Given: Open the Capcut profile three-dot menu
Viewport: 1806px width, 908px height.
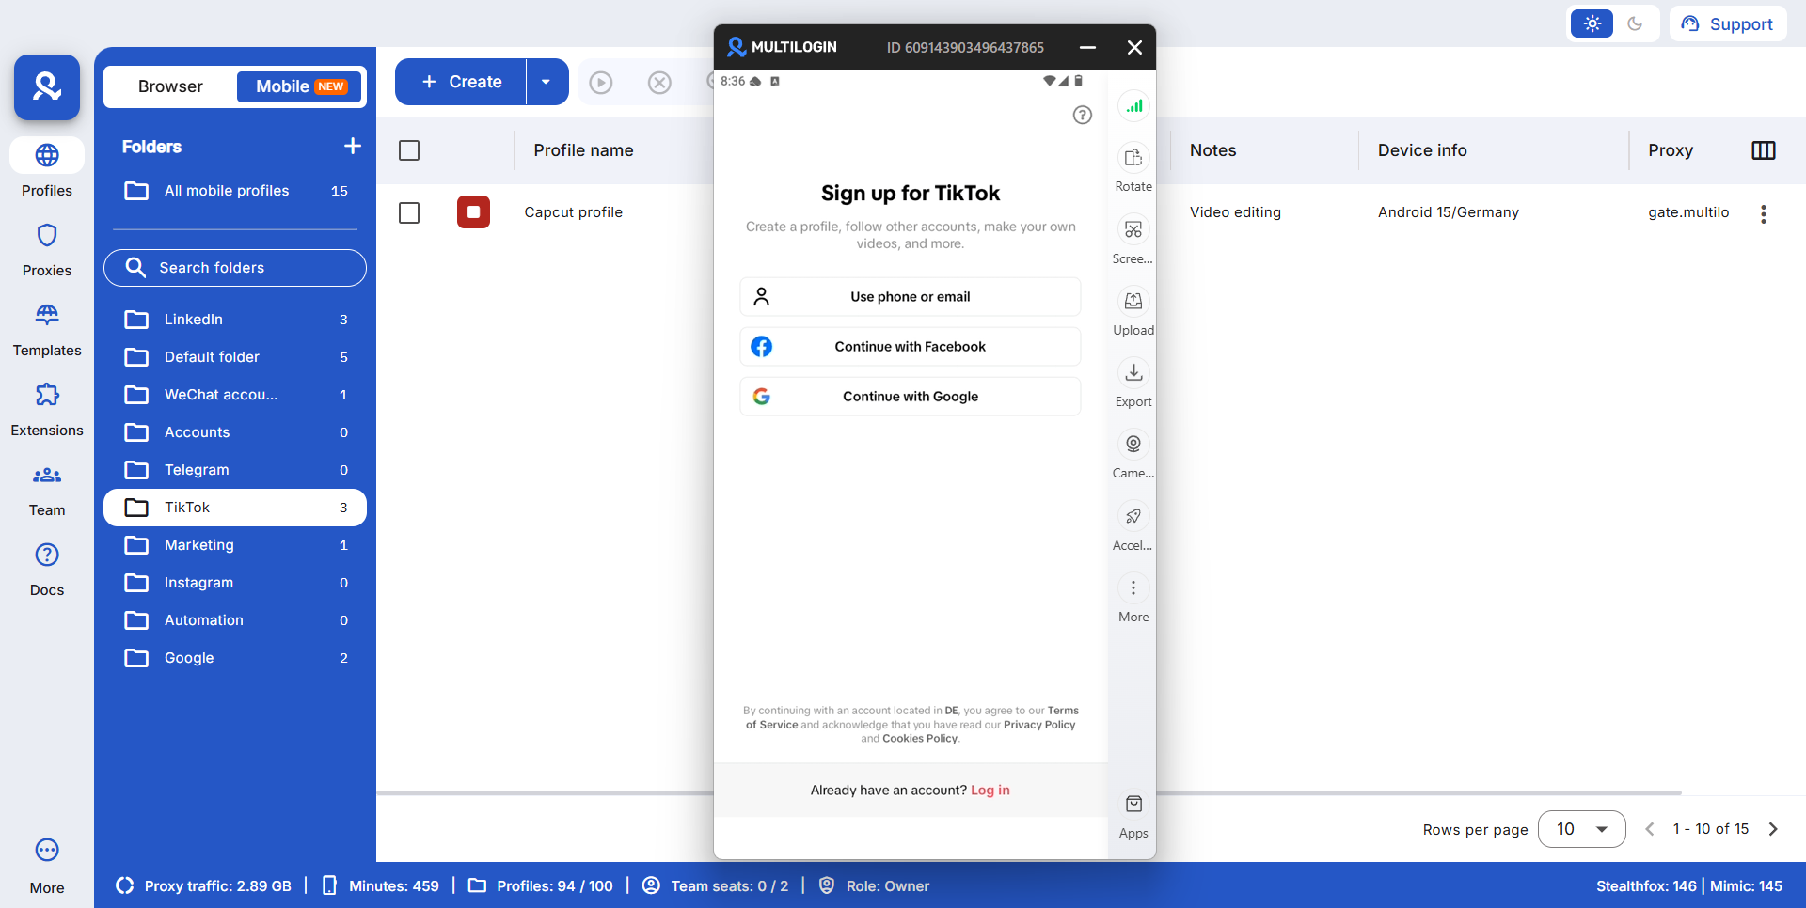Looking at the screenshot, I should coord(1763,213).
